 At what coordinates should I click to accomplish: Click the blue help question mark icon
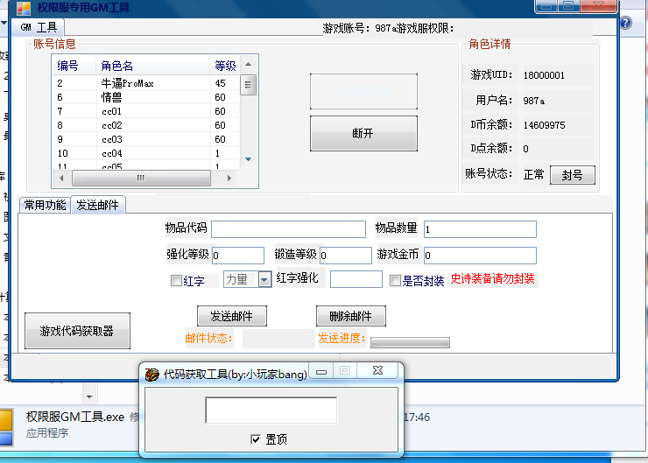coord(626,24)
